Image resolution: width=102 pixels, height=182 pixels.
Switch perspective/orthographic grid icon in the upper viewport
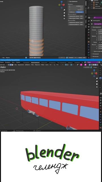click(x=64, y=18)
